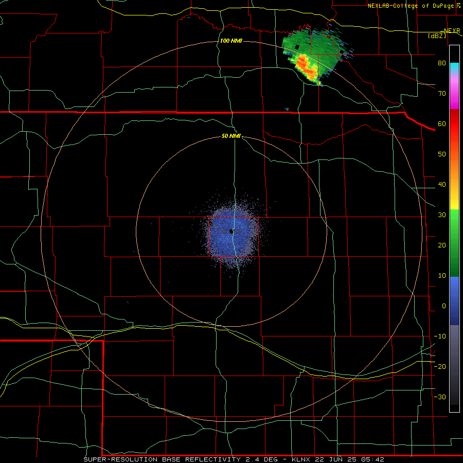This screenshot has height=463, width=463.
Task: Click the blue clutter echo around the radar
Action: click(x=233, y=233)
